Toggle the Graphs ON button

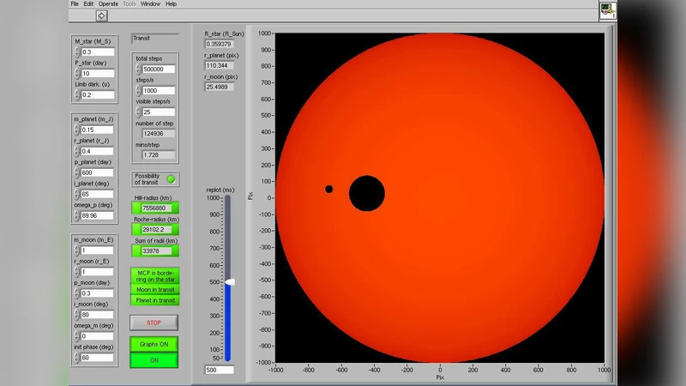coord(153,344)
